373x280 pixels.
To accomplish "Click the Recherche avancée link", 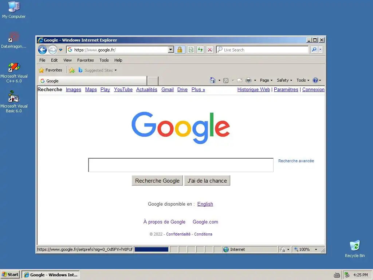I will coord(296,161).
